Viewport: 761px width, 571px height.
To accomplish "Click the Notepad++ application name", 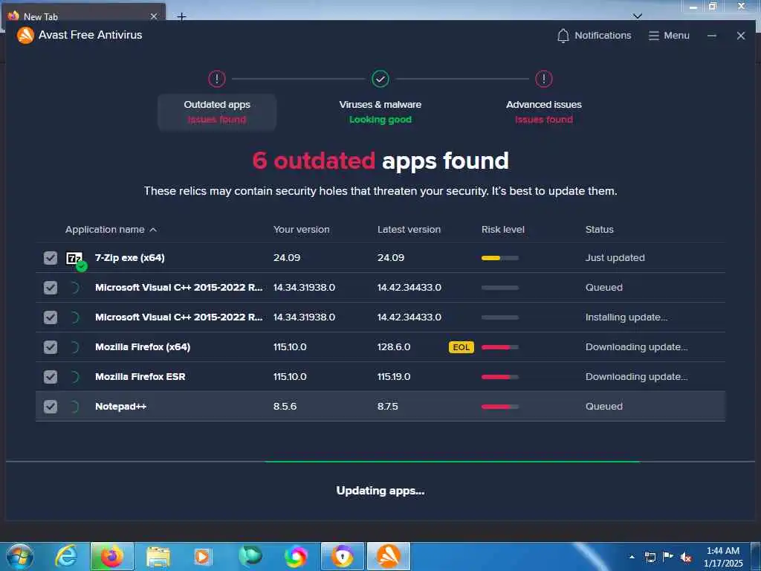I will click(121, 407).
